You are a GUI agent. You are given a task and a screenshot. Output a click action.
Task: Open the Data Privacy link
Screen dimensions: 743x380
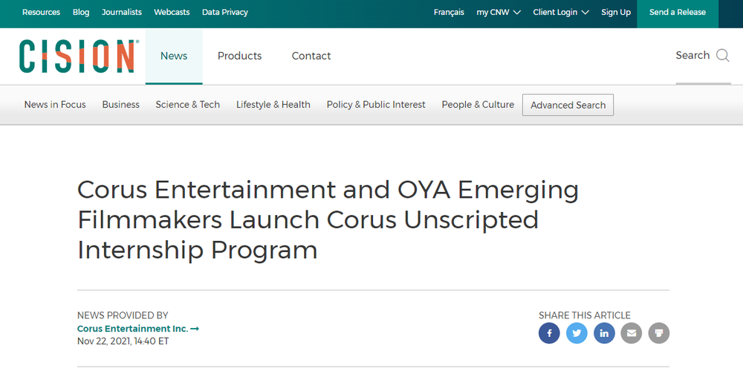click(x=225, y=13)
